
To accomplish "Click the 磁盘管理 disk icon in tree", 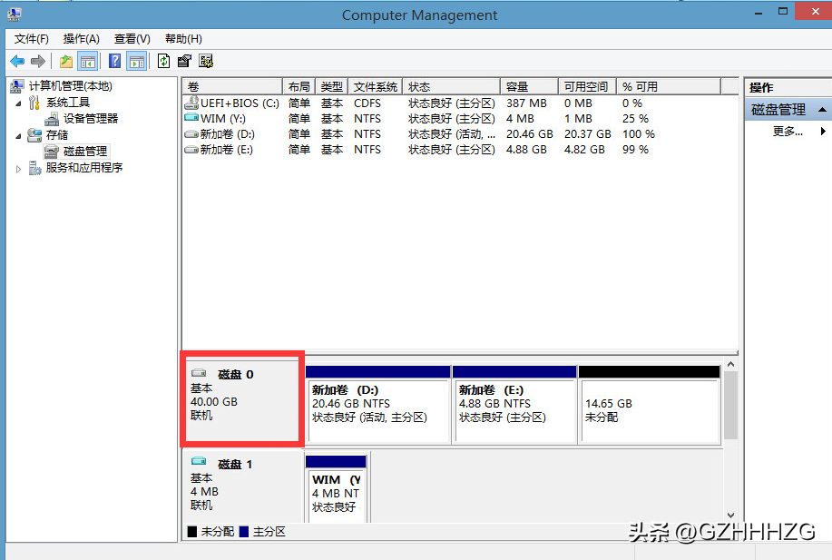I will (x=52, y=152).
